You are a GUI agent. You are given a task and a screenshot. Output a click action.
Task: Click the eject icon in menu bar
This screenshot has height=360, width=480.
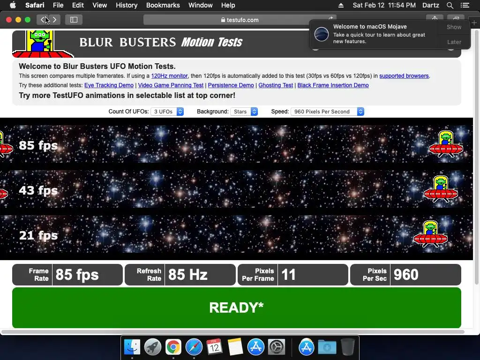(341, 5)
